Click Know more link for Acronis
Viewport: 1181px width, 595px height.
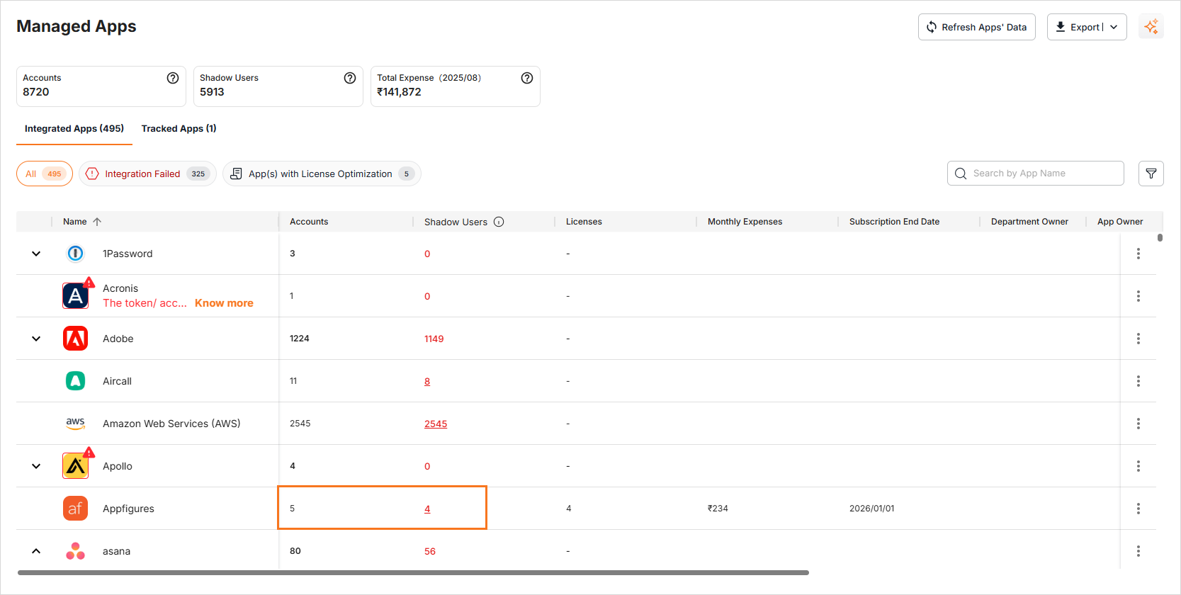tap(224, 303)
